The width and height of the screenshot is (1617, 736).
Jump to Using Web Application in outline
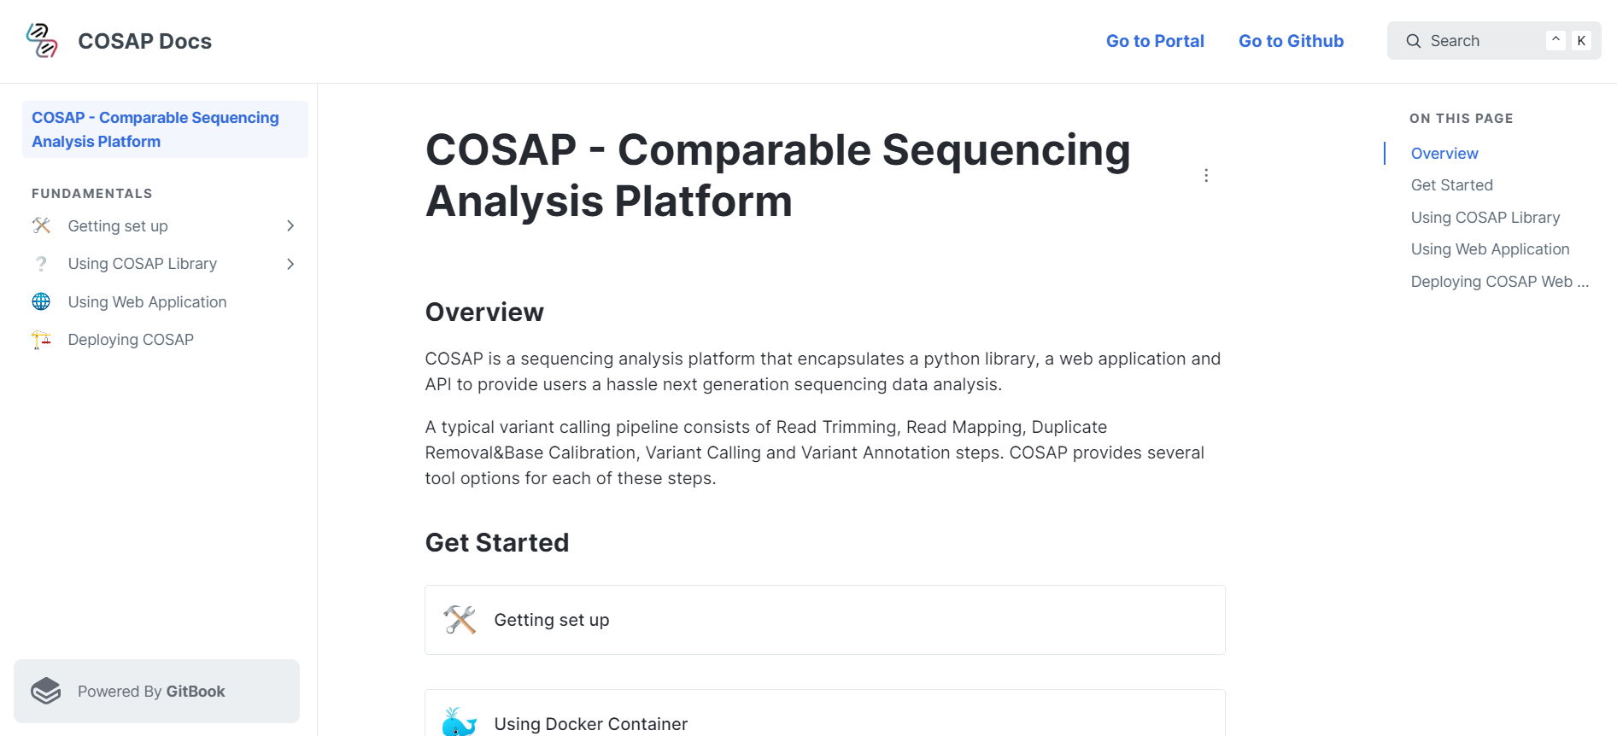pos(1490,249)
